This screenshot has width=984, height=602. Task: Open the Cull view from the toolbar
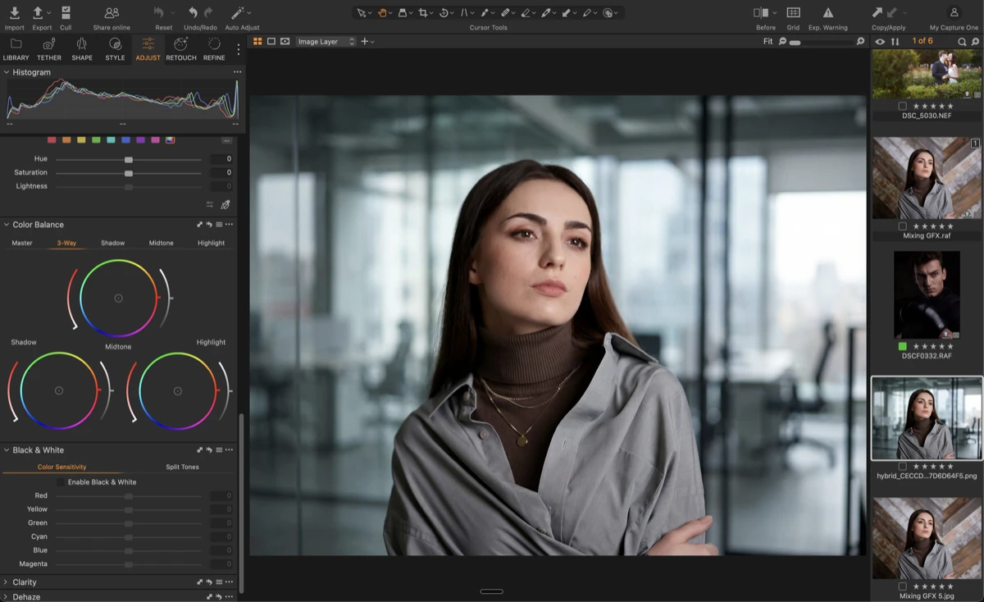66,12
